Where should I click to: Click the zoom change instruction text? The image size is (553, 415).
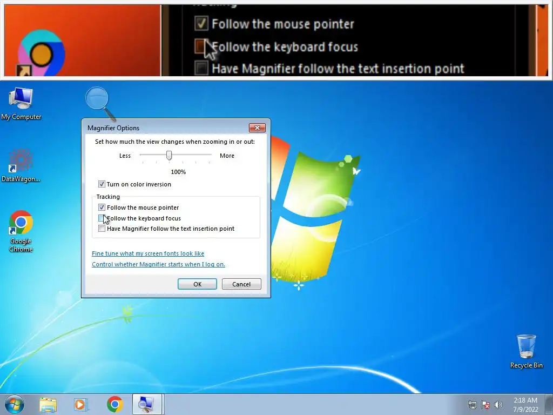(x=175, y=142)
